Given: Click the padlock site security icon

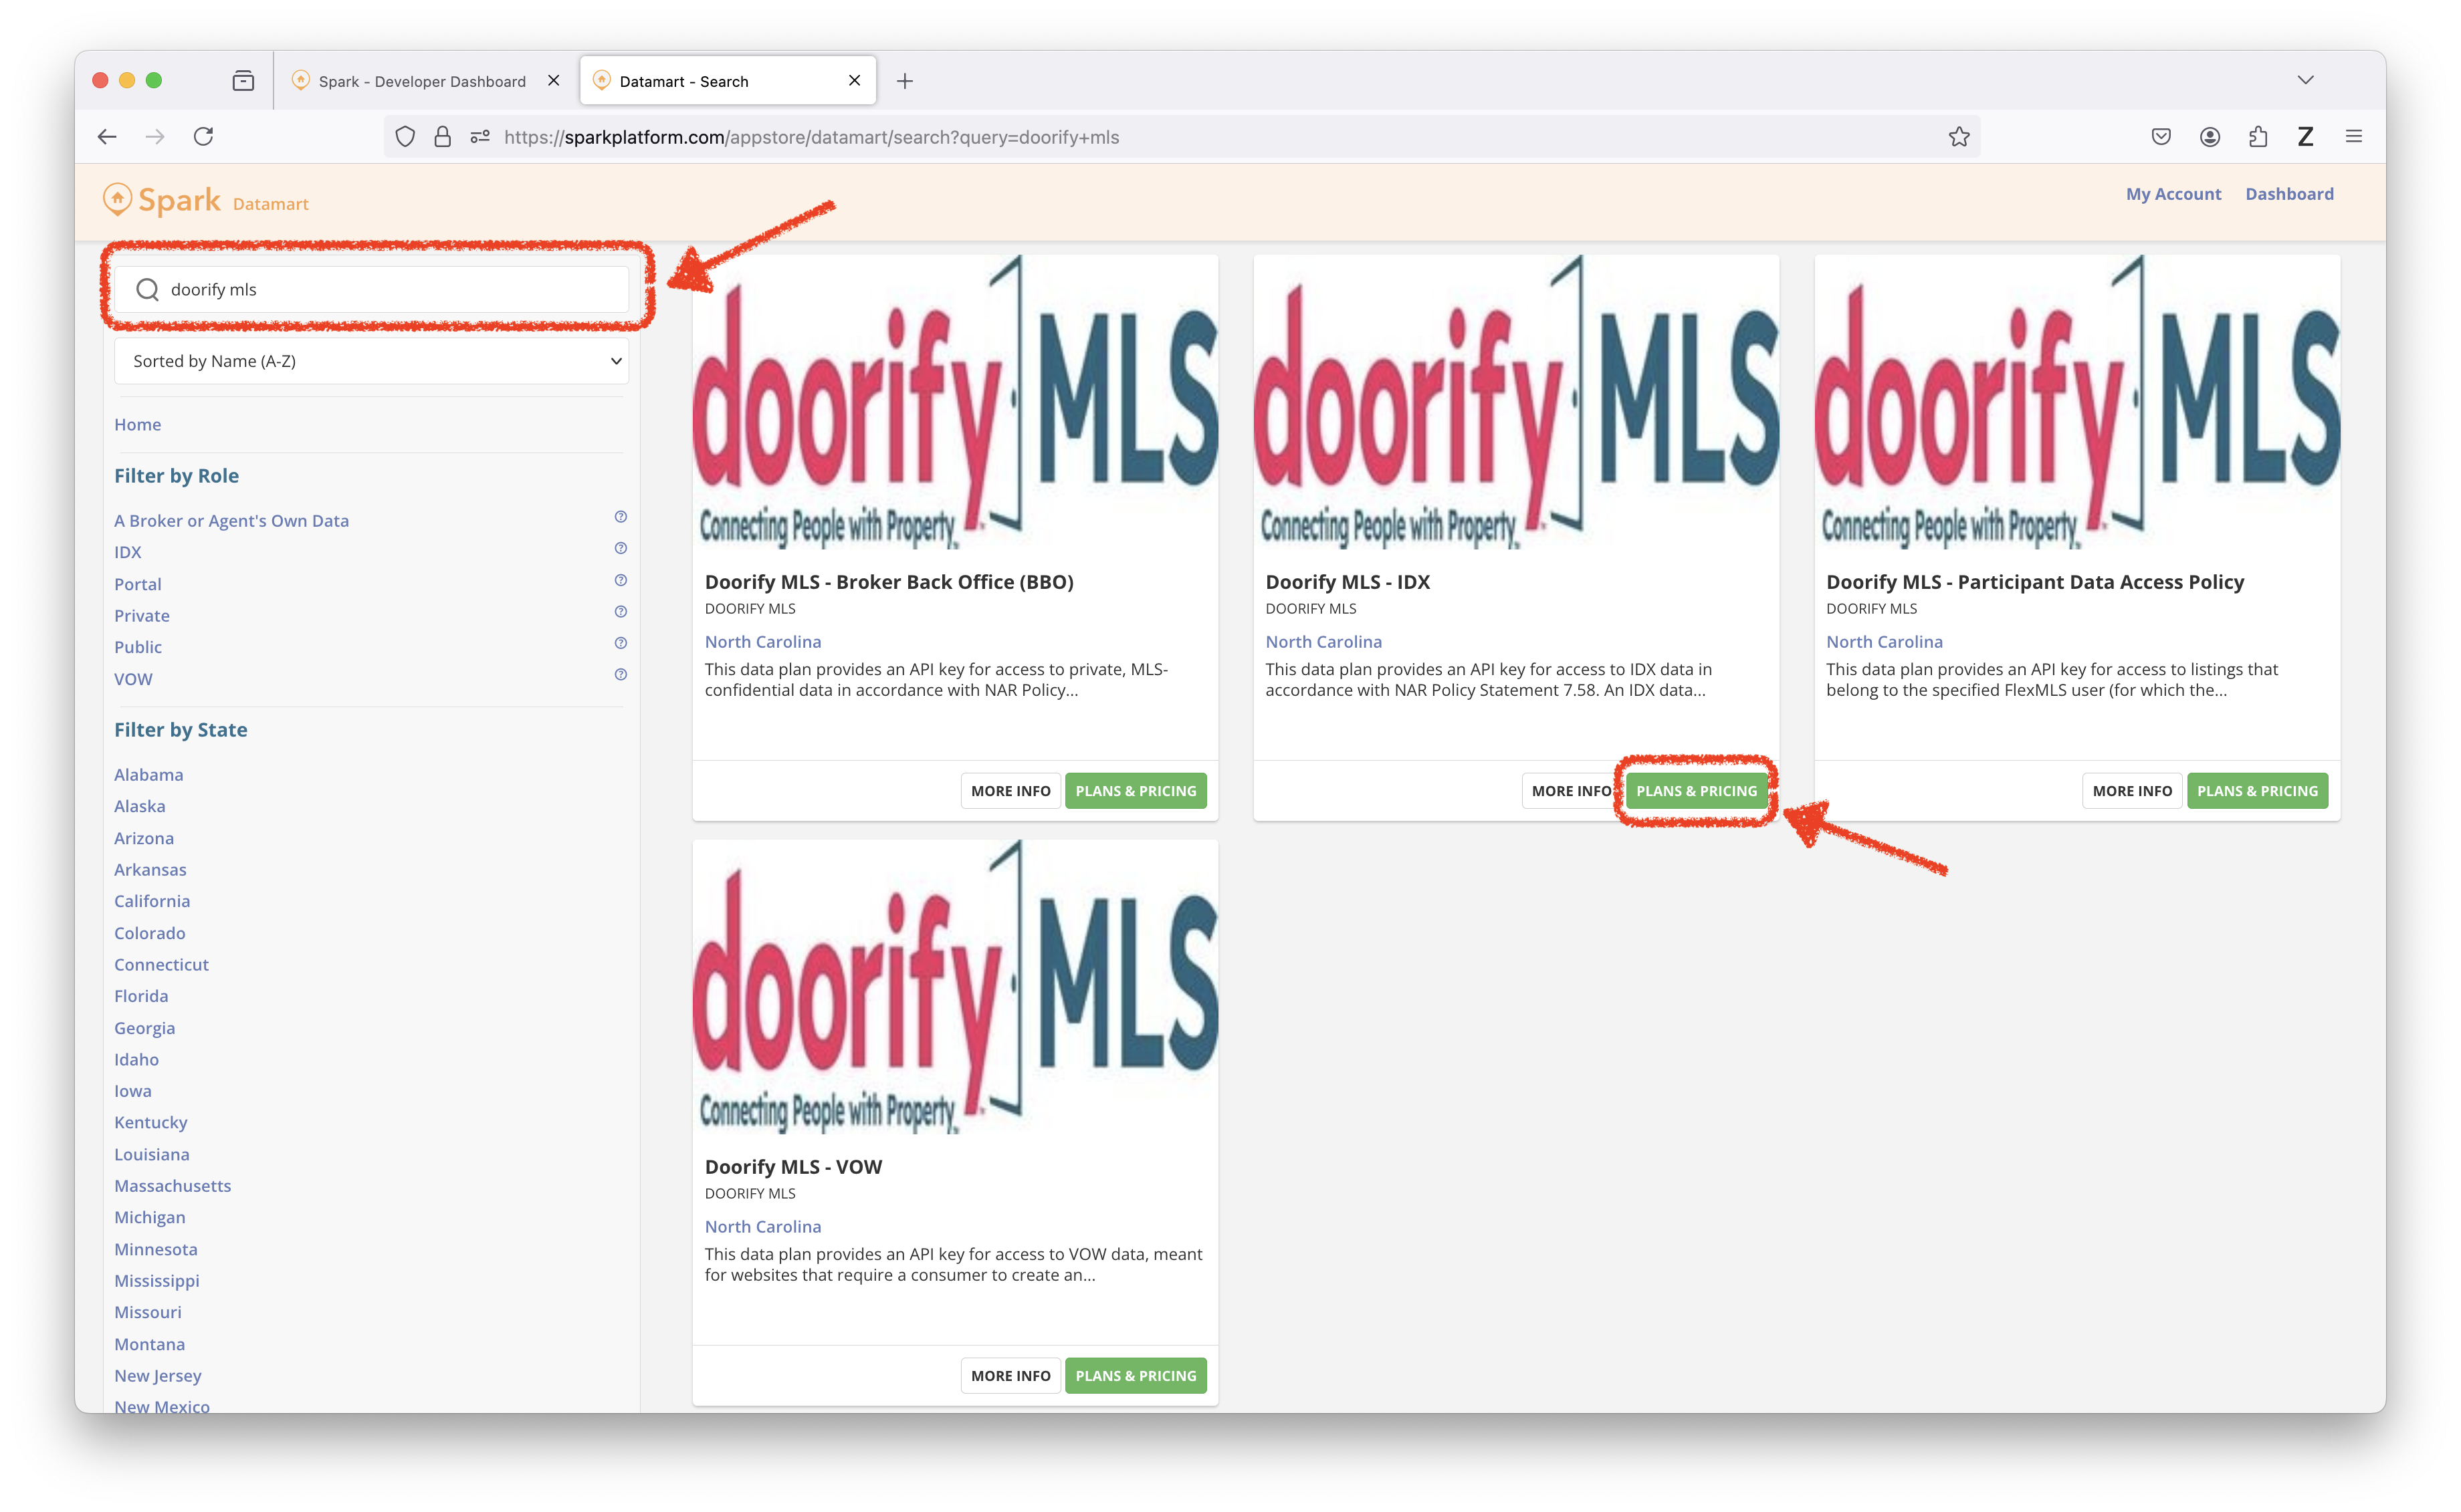Looking at the screenshot, I should click(x=442, y=137).
